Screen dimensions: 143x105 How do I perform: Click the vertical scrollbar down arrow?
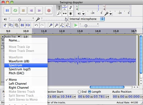[141, 84]
